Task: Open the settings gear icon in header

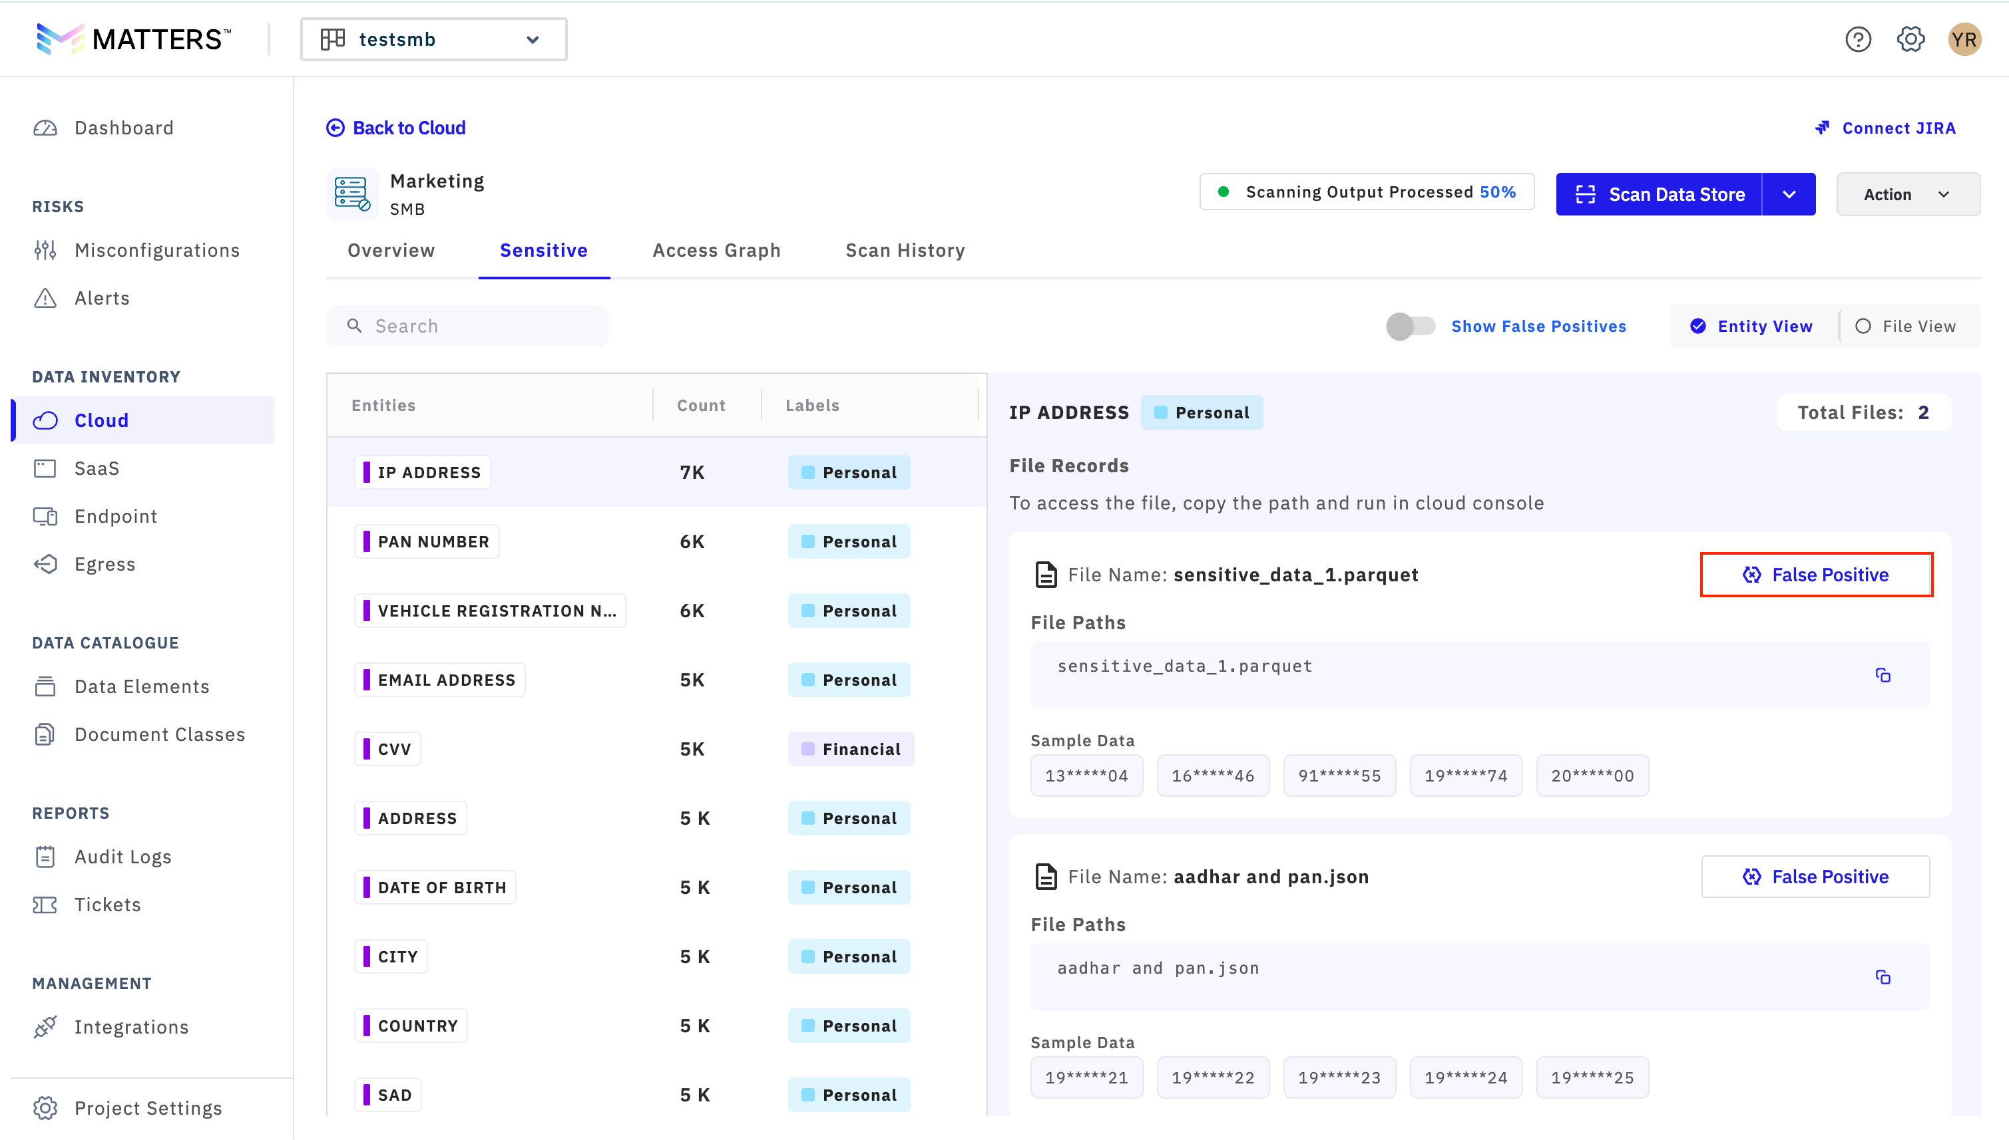Action: (x=1910, y=39)
